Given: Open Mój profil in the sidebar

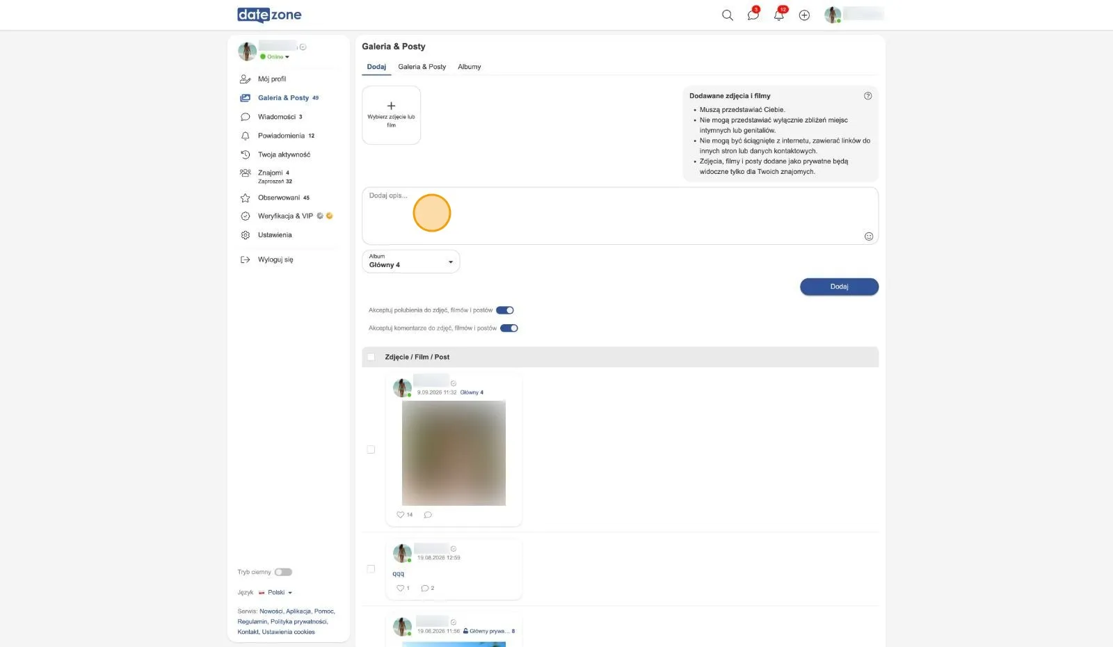Looking at the screenshot, I should 272,79.
